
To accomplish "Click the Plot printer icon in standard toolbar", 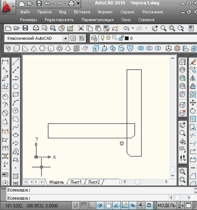I will coord(36,28).
